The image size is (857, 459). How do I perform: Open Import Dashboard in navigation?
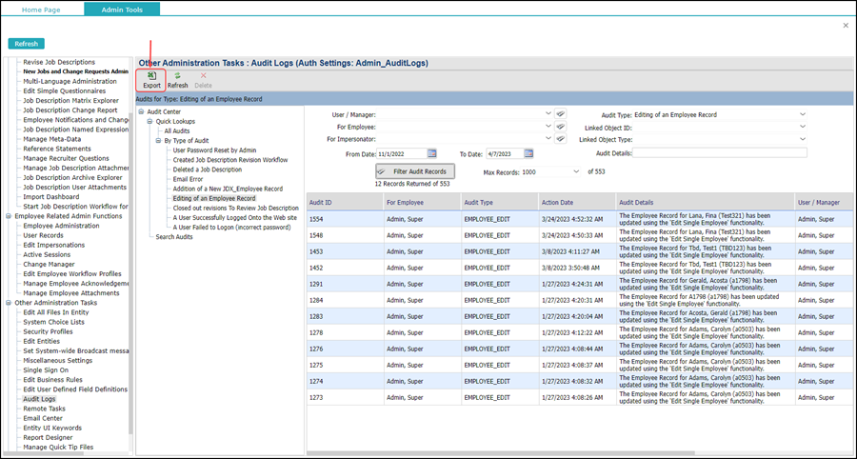click(50, 197)
